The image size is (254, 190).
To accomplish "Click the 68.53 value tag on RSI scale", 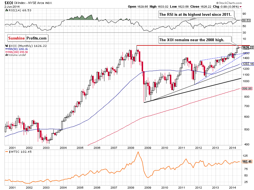I will click(246, 20).
